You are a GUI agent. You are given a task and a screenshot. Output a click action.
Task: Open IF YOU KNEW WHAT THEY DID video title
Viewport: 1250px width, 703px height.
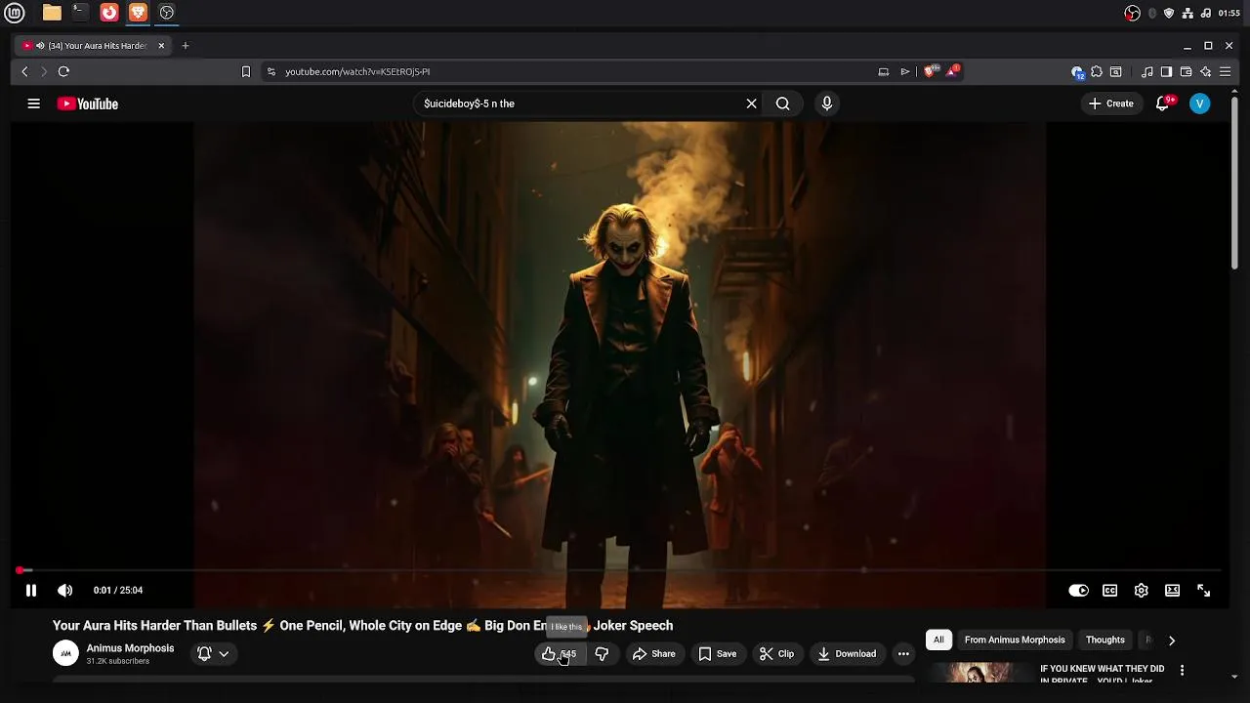(x=1103, y=674)
